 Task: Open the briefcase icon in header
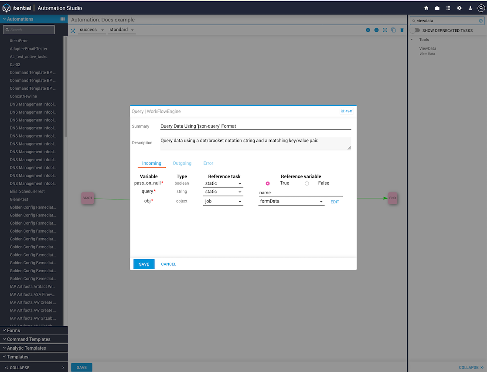tap(437, 8)
